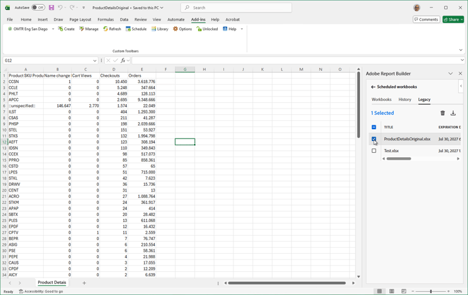Open the Manage requests tool
The width and height of the screenshot is (468, 295).
[x=89, y=29]
